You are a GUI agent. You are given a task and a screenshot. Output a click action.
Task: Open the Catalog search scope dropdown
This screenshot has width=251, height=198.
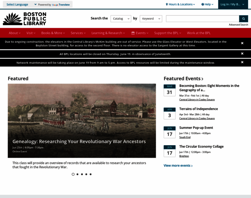(x=121, y=19)
